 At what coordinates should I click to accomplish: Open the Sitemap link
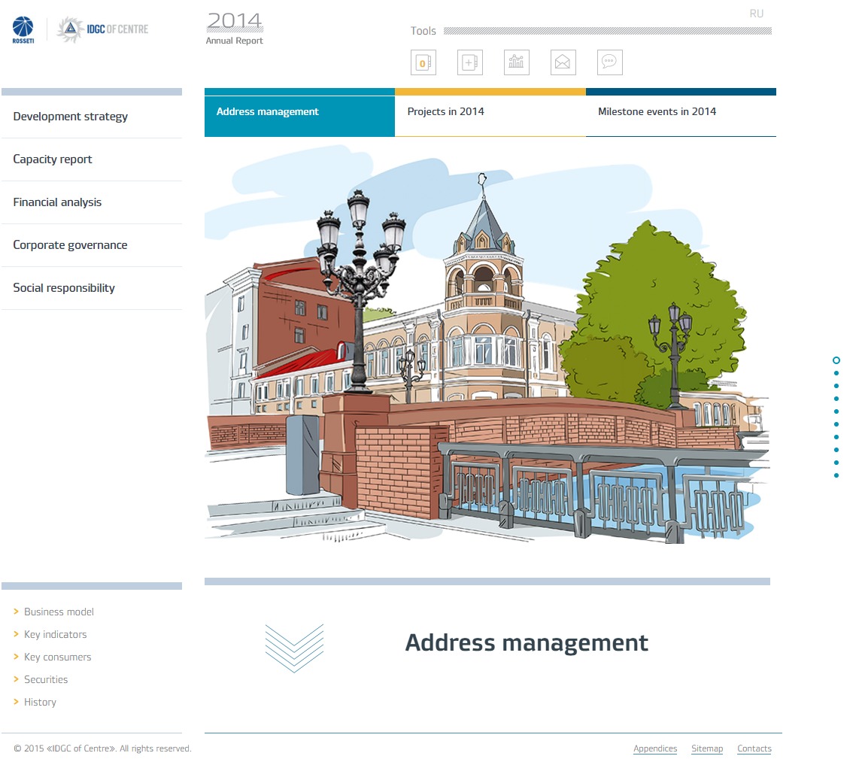pyautogui.click(x=706, y=748)
